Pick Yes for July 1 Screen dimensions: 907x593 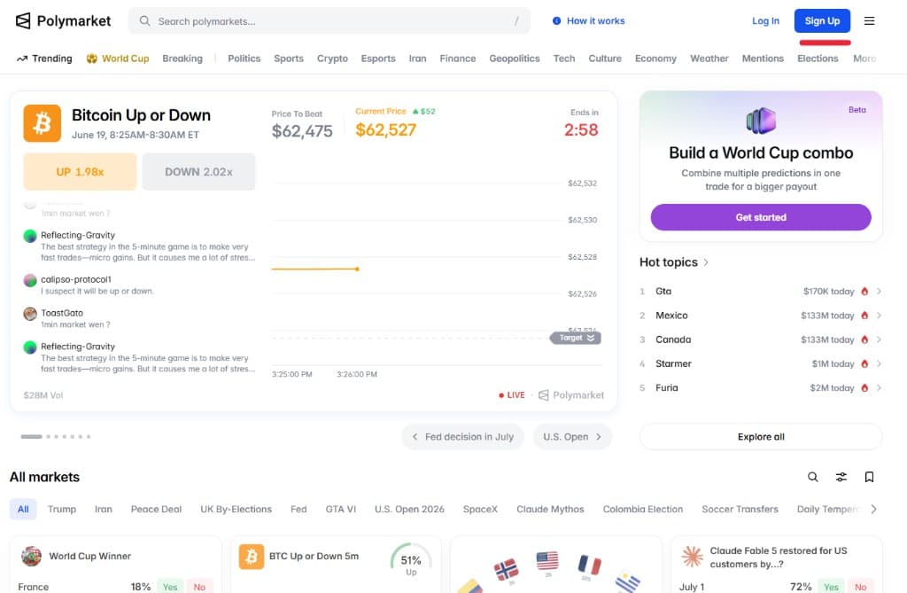pyautogui.click(x=831, y=586)
